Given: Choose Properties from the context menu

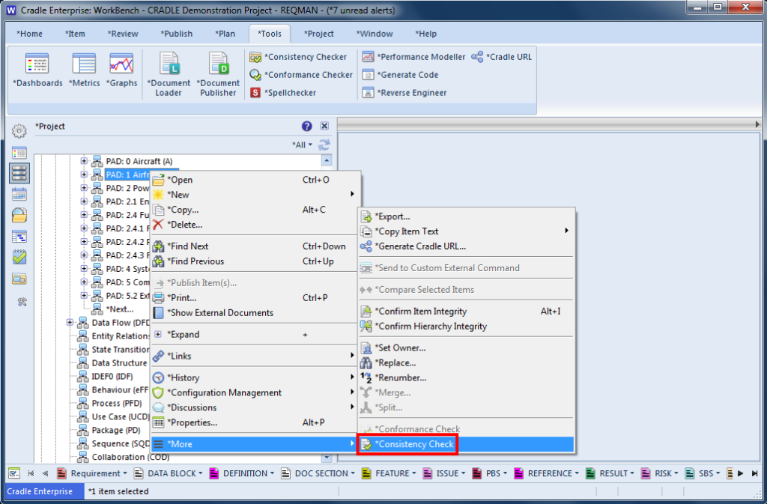Looking at the screenshot, I should click(x=192, y=422).
